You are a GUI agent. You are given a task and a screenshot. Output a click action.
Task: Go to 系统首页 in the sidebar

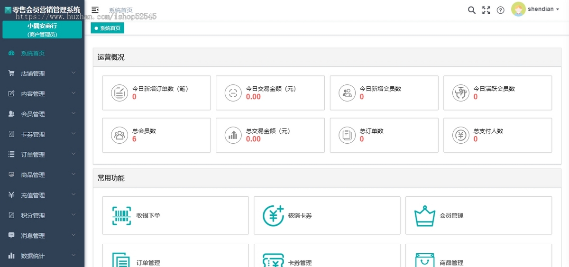42,53
